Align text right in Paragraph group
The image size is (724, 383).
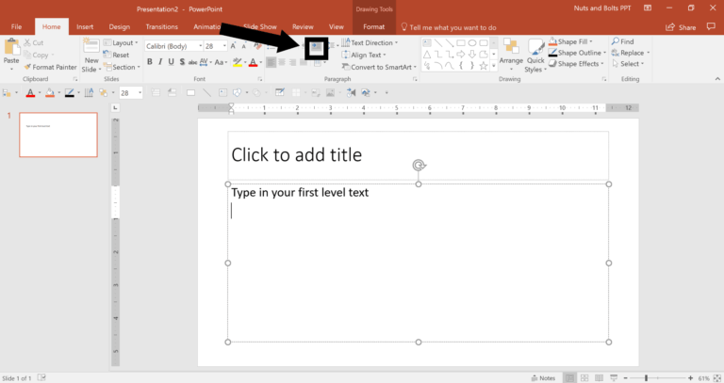293,62
